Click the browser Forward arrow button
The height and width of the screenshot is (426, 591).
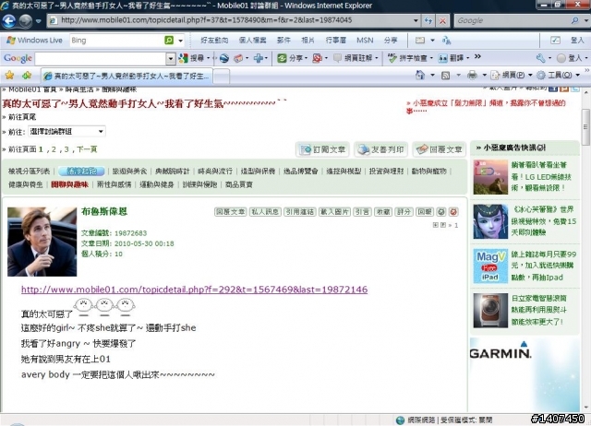coord(26,20)
